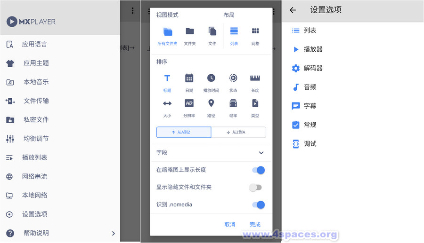This screenshot has height=243, width=424.
Task: Open the three-dot overflow menu
Action: tap(132, 10)
